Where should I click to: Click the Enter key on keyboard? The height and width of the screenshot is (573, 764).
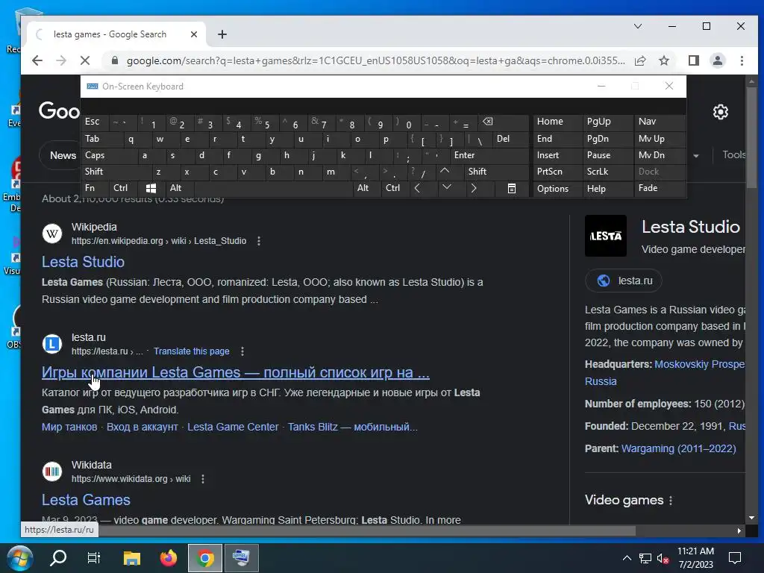[489, 155]
